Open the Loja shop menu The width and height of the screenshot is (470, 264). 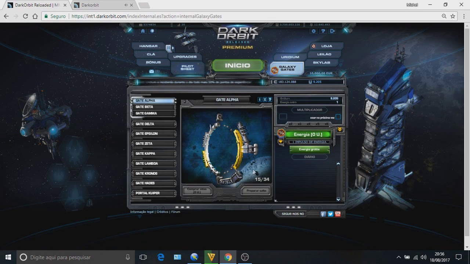click(x=326, y=46)
